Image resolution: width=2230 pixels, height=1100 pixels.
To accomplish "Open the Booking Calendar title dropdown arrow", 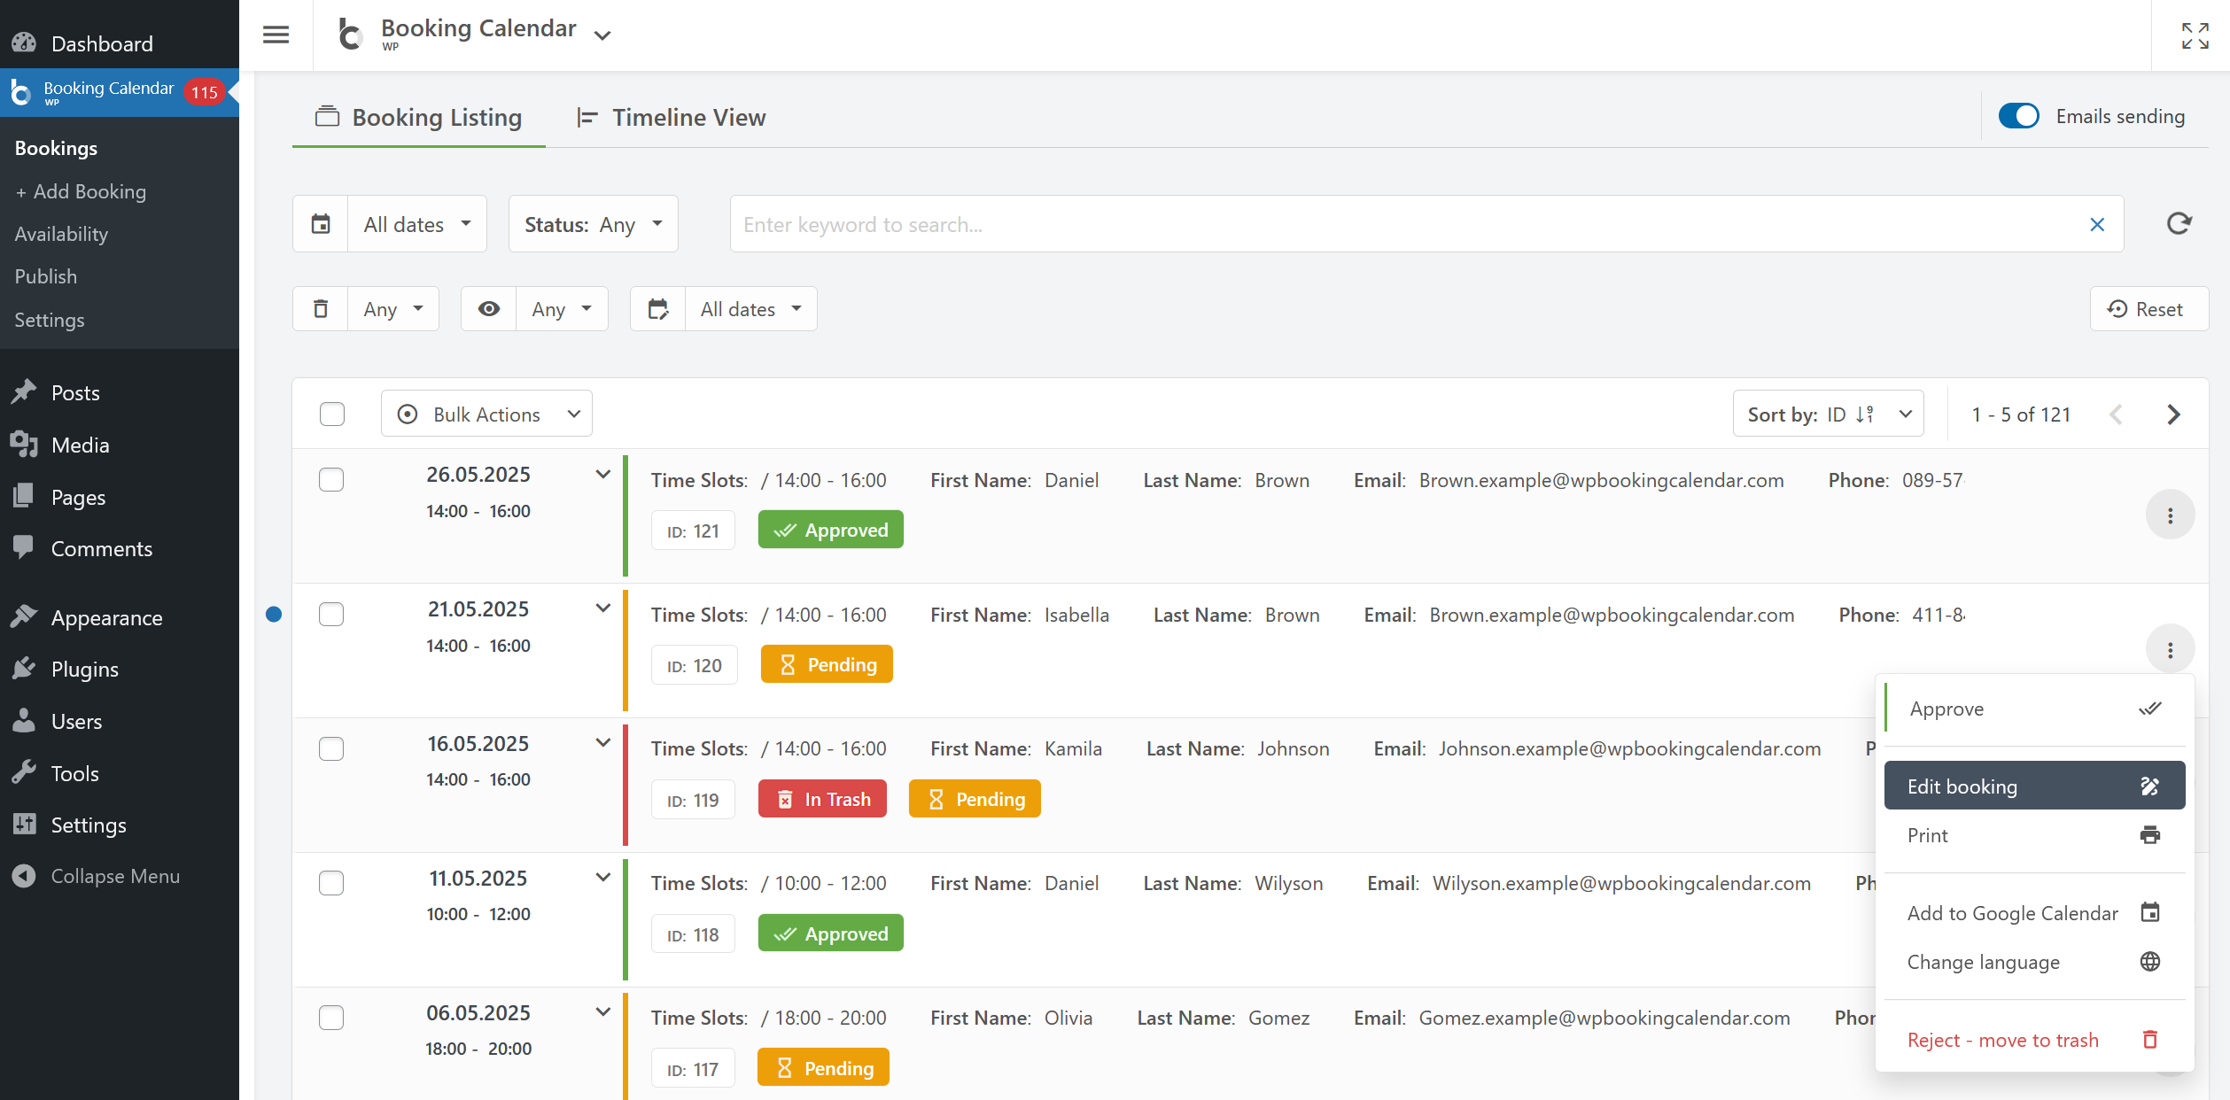I will coord(602,36).
